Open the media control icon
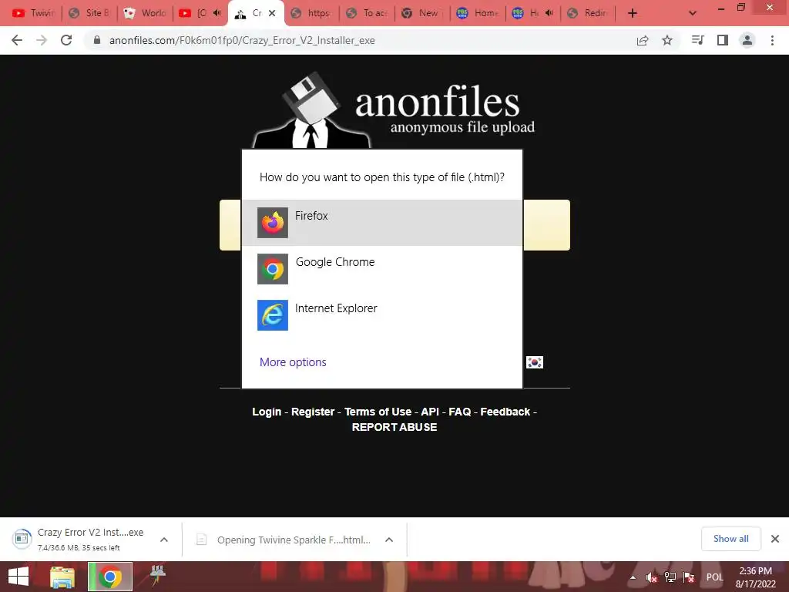The width and height of the screenshot is (789, 592). [x=697, y=40]
